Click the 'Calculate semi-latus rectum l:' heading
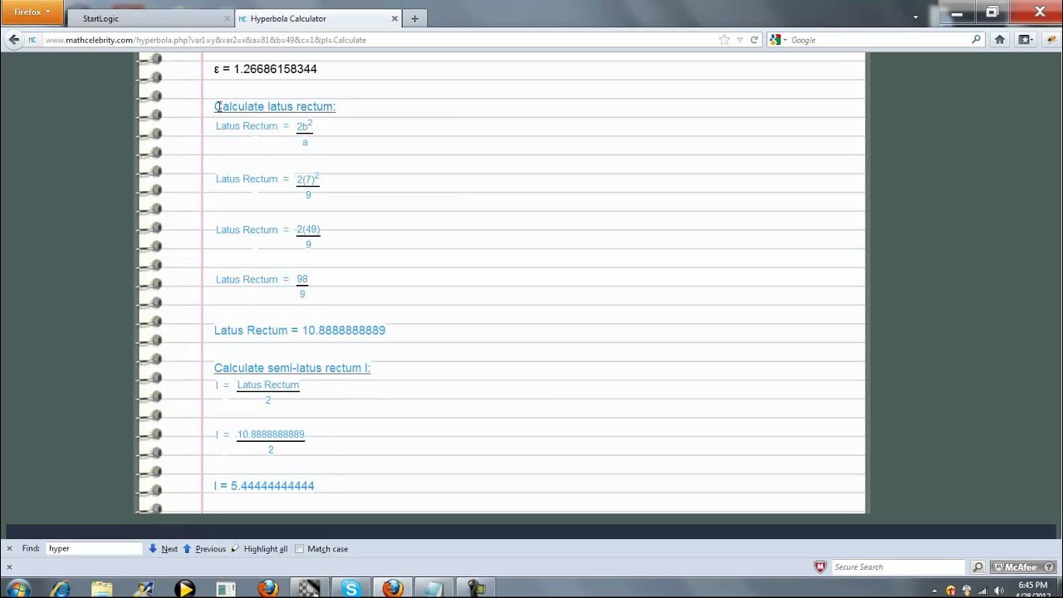The width and height of the screenshot is (1063, 598). (292, 368)
